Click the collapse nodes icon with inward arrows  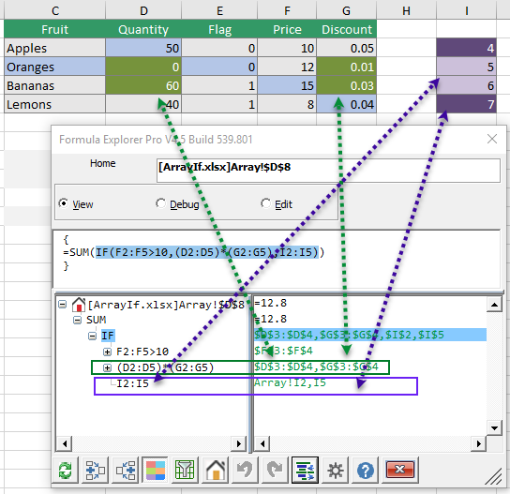point(126,470)
